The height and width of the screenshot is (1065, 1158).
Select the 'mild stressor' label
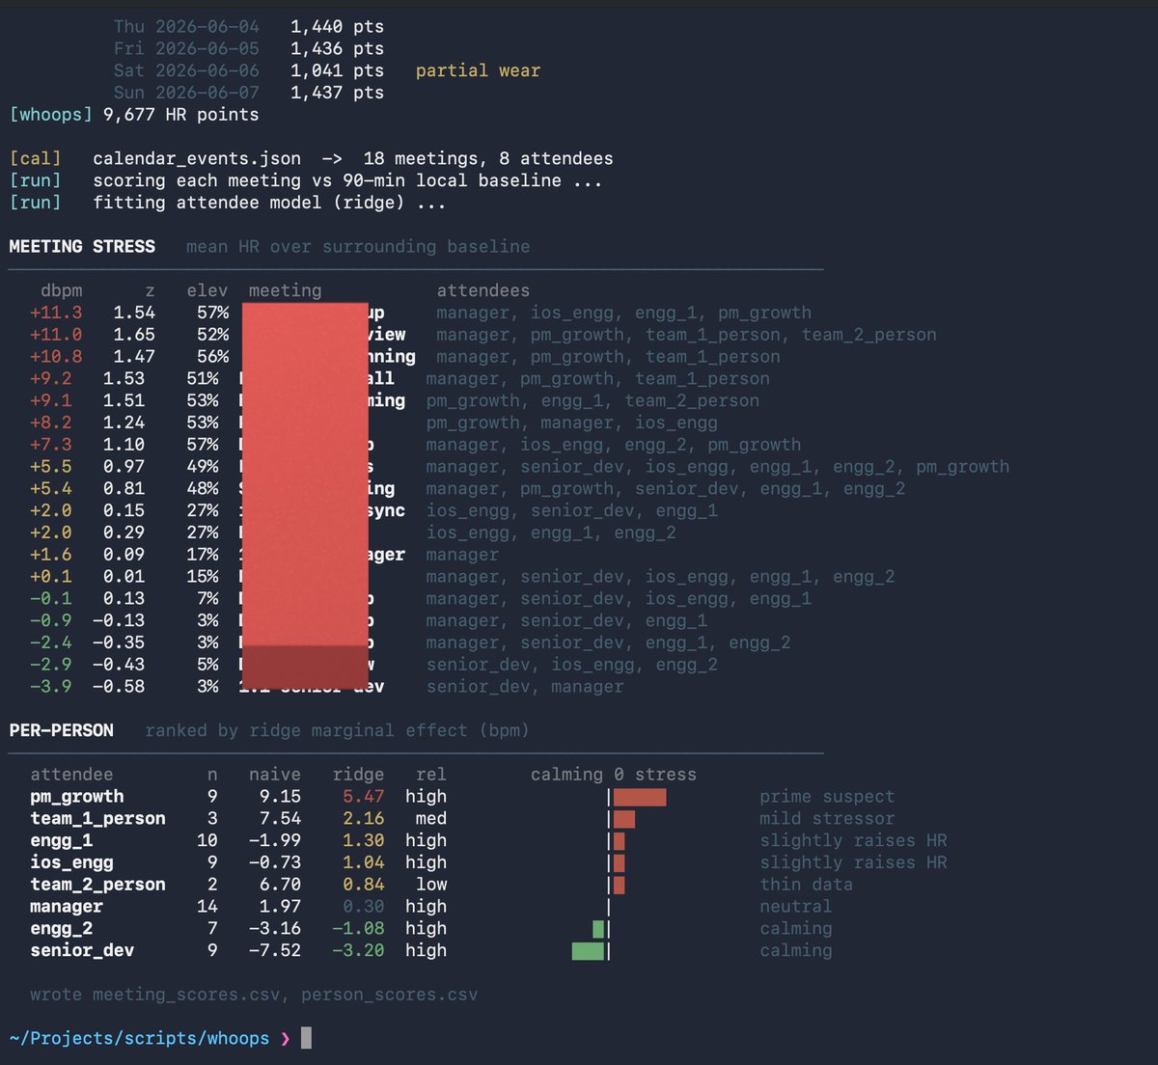pyautogui.click(x=827, y=819)
